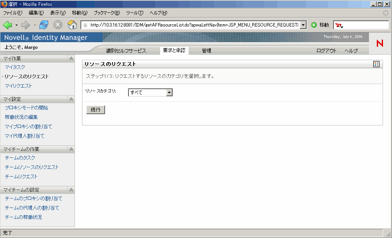Click the red Novell N logo
392x238 pixels.
click(x=379, y=44)
